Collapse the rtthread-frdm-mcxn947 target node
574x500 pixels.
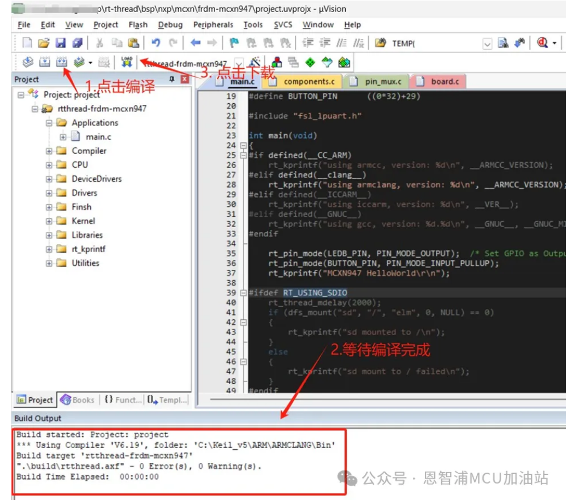tap(35, 109)
